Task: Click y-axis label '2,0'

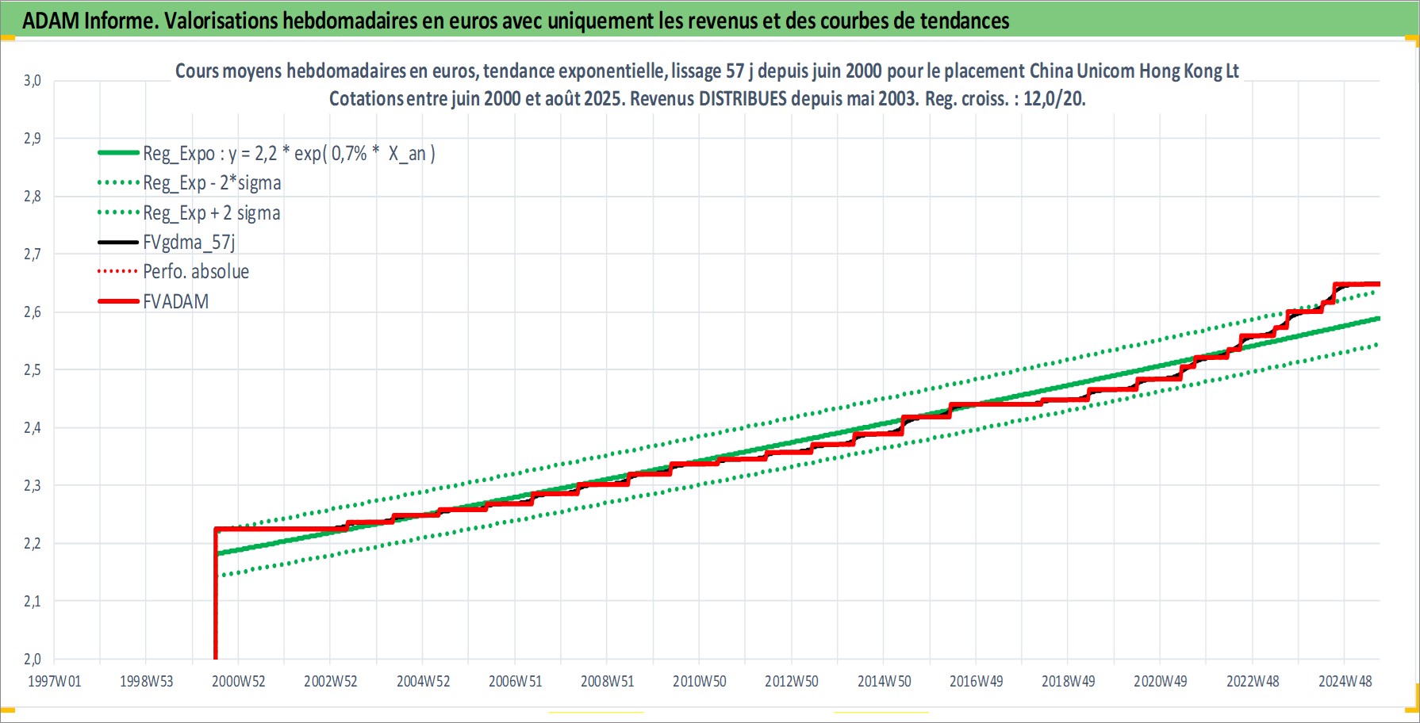Action: coord(32,660)
